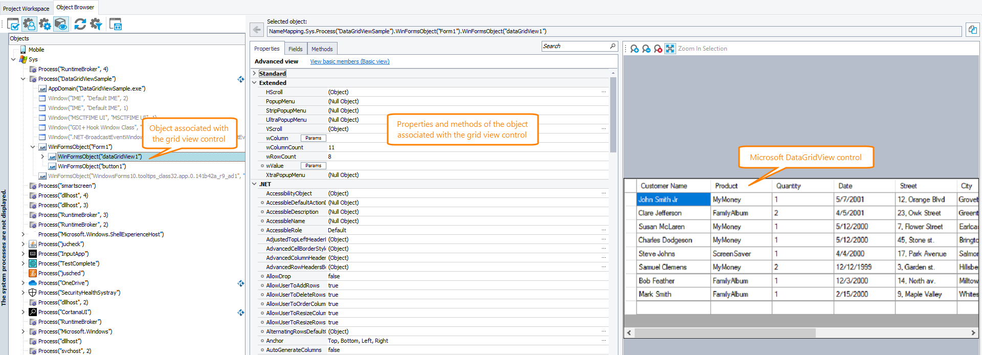Click the window layout icon in toolbar

116,24
